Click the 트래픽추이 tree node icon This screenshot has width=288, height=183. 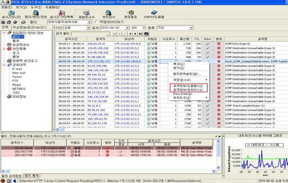(x=9, y=44)
